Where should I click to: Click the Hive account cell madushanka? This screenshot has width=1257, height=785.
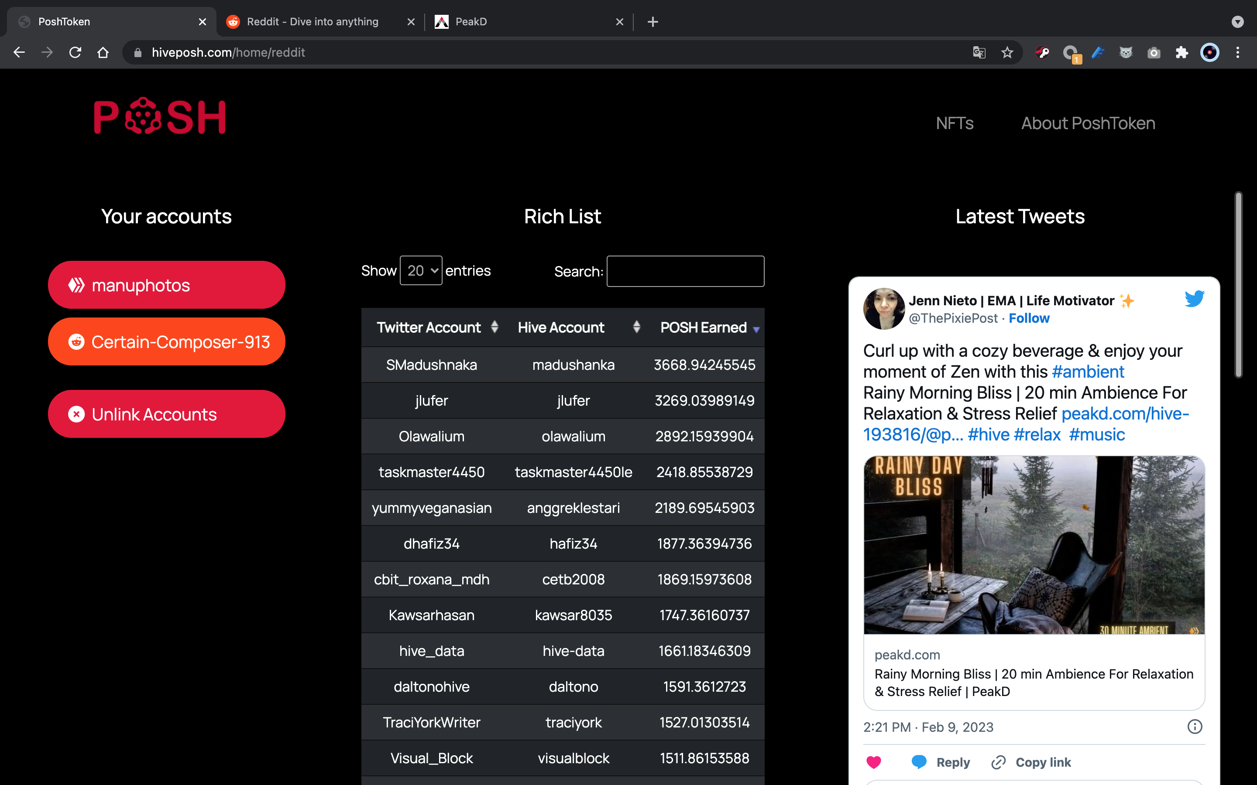pyautogui.click(x=573, y=365)
